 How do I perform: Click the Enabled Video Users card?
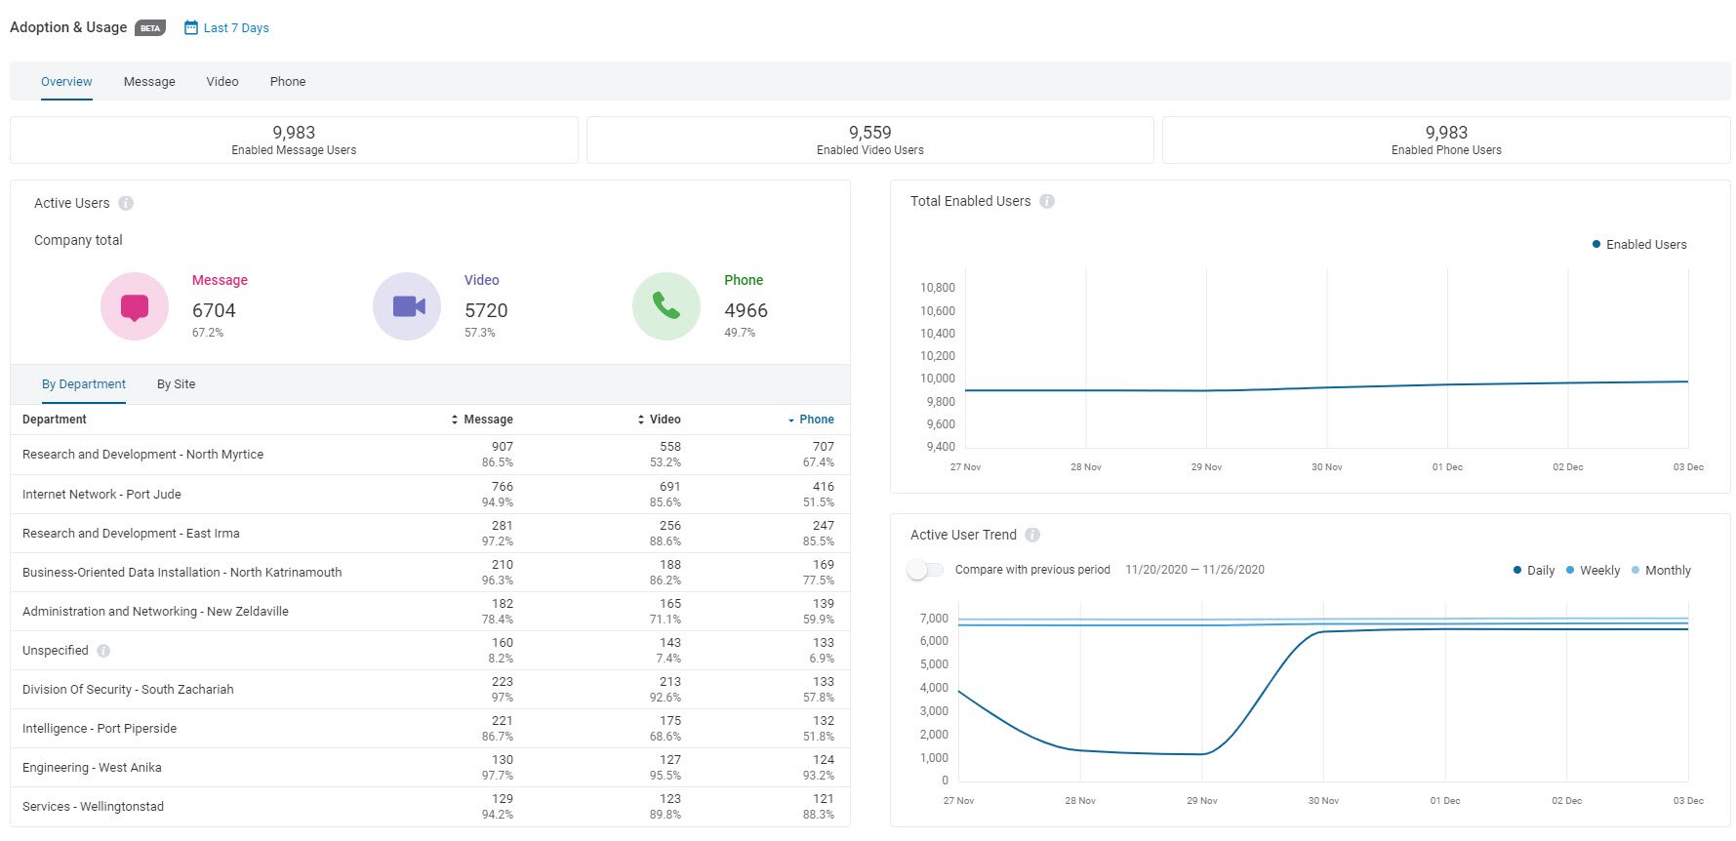point(869,140)
